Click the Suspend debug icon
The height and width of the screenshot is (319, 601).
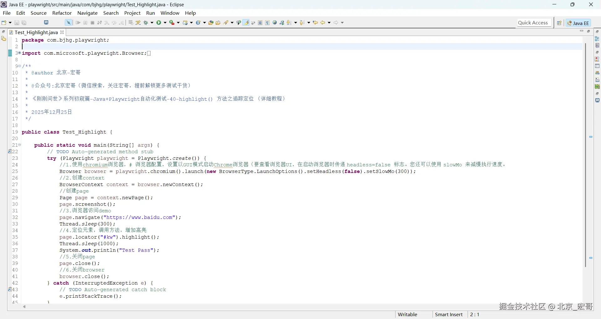pyautogui.click(x=85, y=23)
